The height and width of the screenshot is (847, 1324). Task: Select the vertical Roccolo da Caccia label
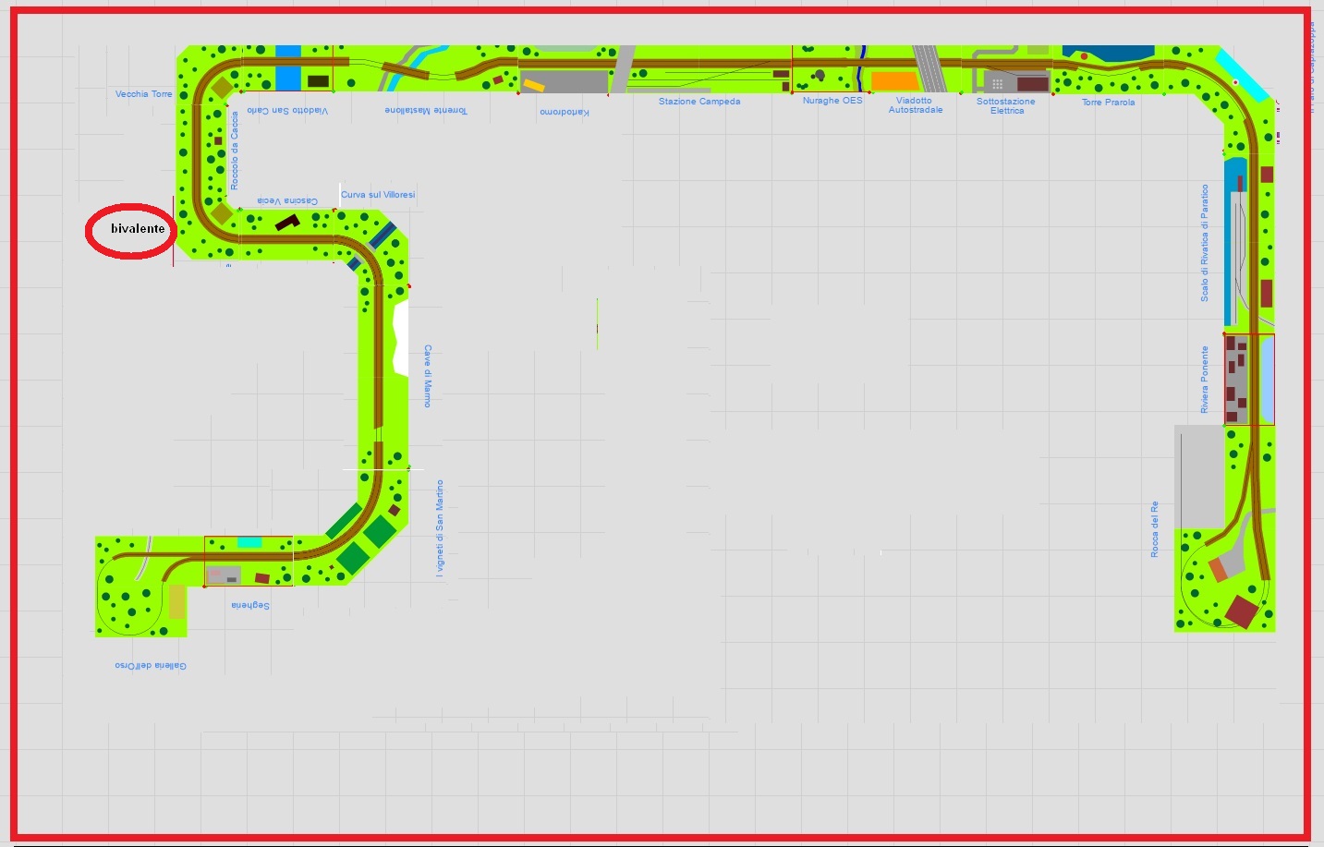pos(235,151)
